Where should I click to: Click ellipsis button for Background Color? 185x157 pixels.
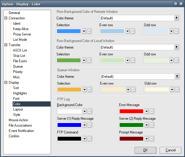tap(89, 111)
